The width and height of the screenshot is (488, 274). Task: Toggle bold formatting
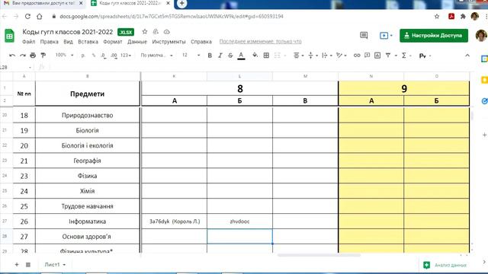point(210,56)
